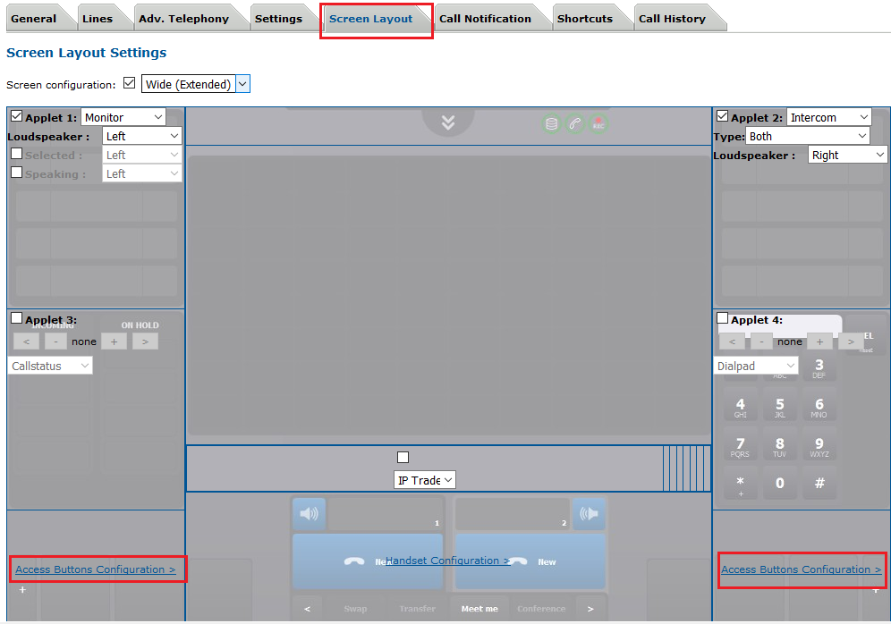Open Access Buttons Configuration link under Applet 4
891x624 pixels.
click(x=802, y=569)
